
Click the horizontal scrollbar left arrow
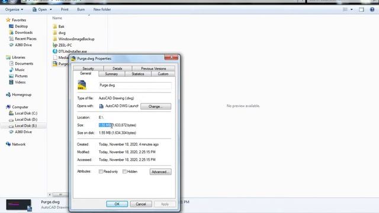(50, 195)
